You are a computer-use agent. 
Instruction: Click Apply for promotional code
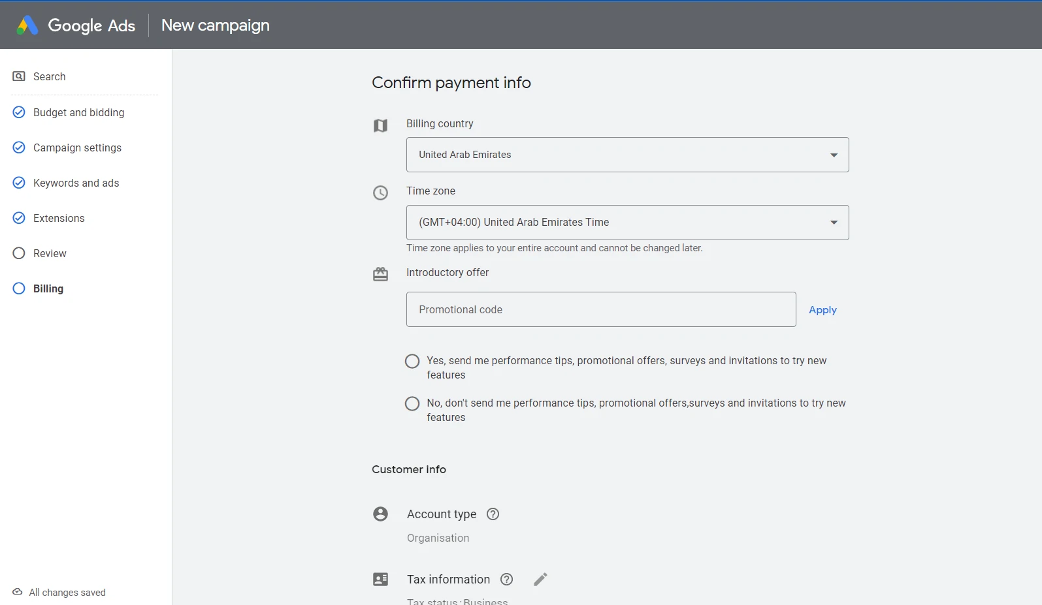(x=822, y=310)
